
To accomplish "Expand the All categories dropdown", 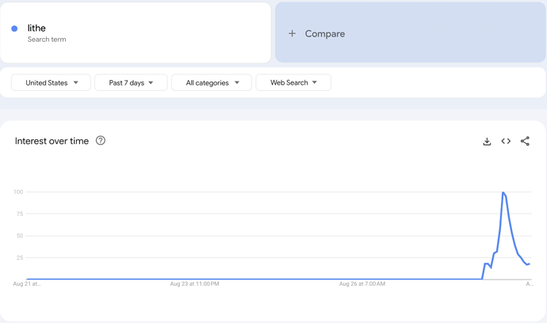I will (x=212, y=82).
